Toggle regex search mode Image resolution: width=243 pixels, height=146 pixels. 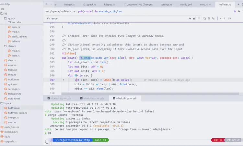click(199, 18)
